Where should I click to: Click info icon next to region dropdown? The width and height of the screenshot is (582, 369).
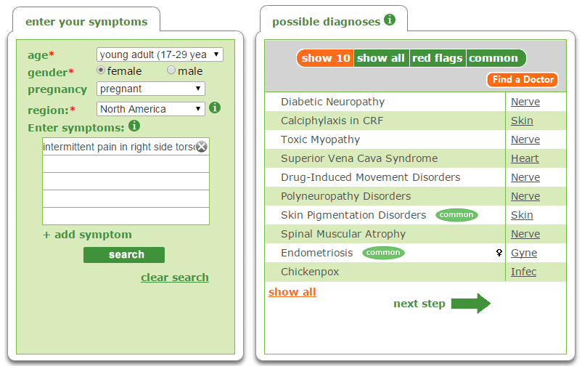215,108
